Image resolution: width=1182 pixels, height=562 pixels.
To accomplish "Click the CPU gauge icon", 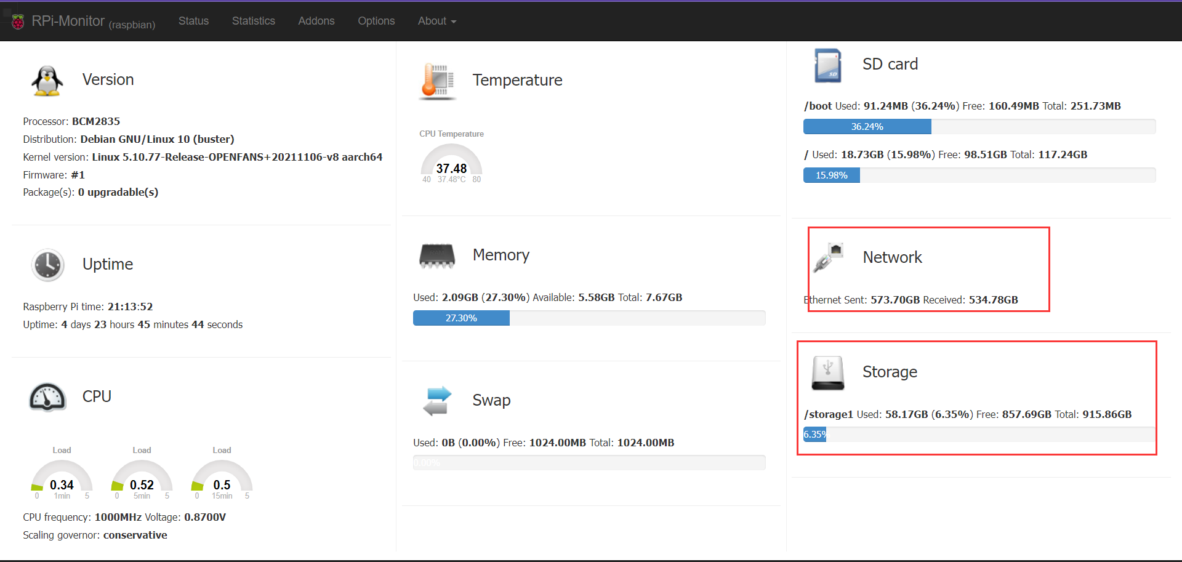I will pyautogui.click(x=47, y=397).
